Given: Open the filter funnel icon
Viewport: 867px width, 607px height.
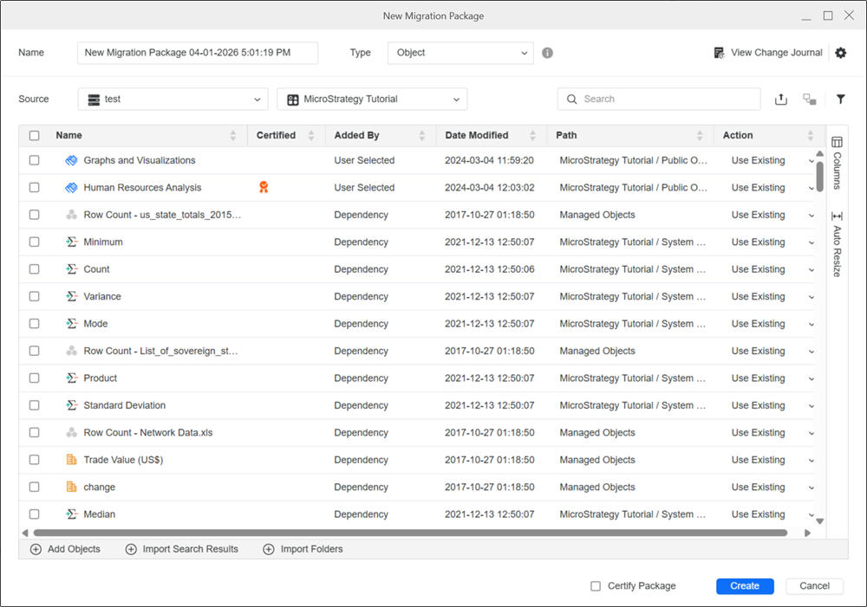Looking at the screenshot, I should coord(840,100).
